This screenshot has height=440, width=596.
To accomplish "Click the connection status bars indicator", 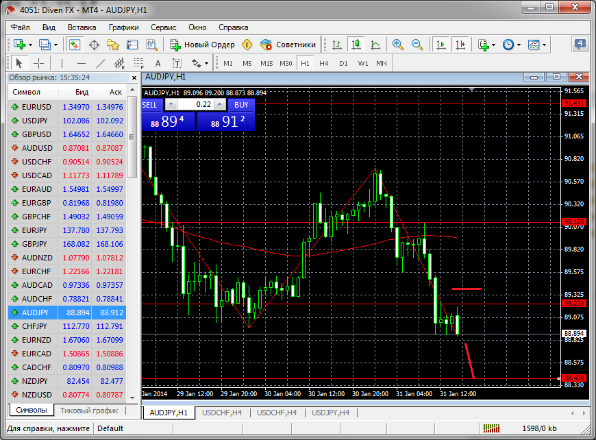I will point(491,428).
